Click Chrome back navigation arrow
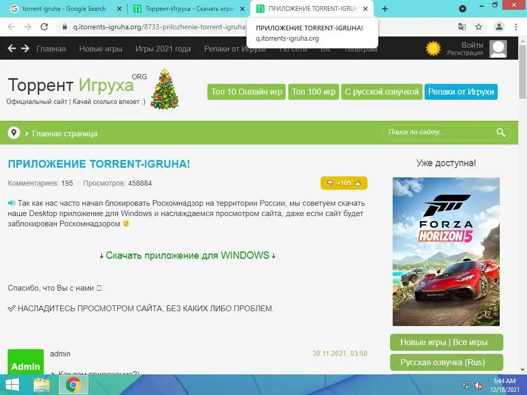 [11, 27]
